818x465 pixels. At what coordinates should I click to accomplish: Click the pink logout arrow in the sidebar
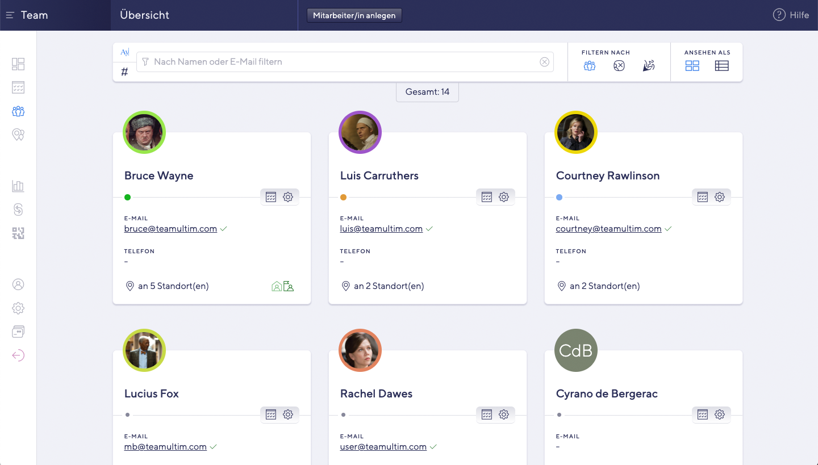pos(18,355)
